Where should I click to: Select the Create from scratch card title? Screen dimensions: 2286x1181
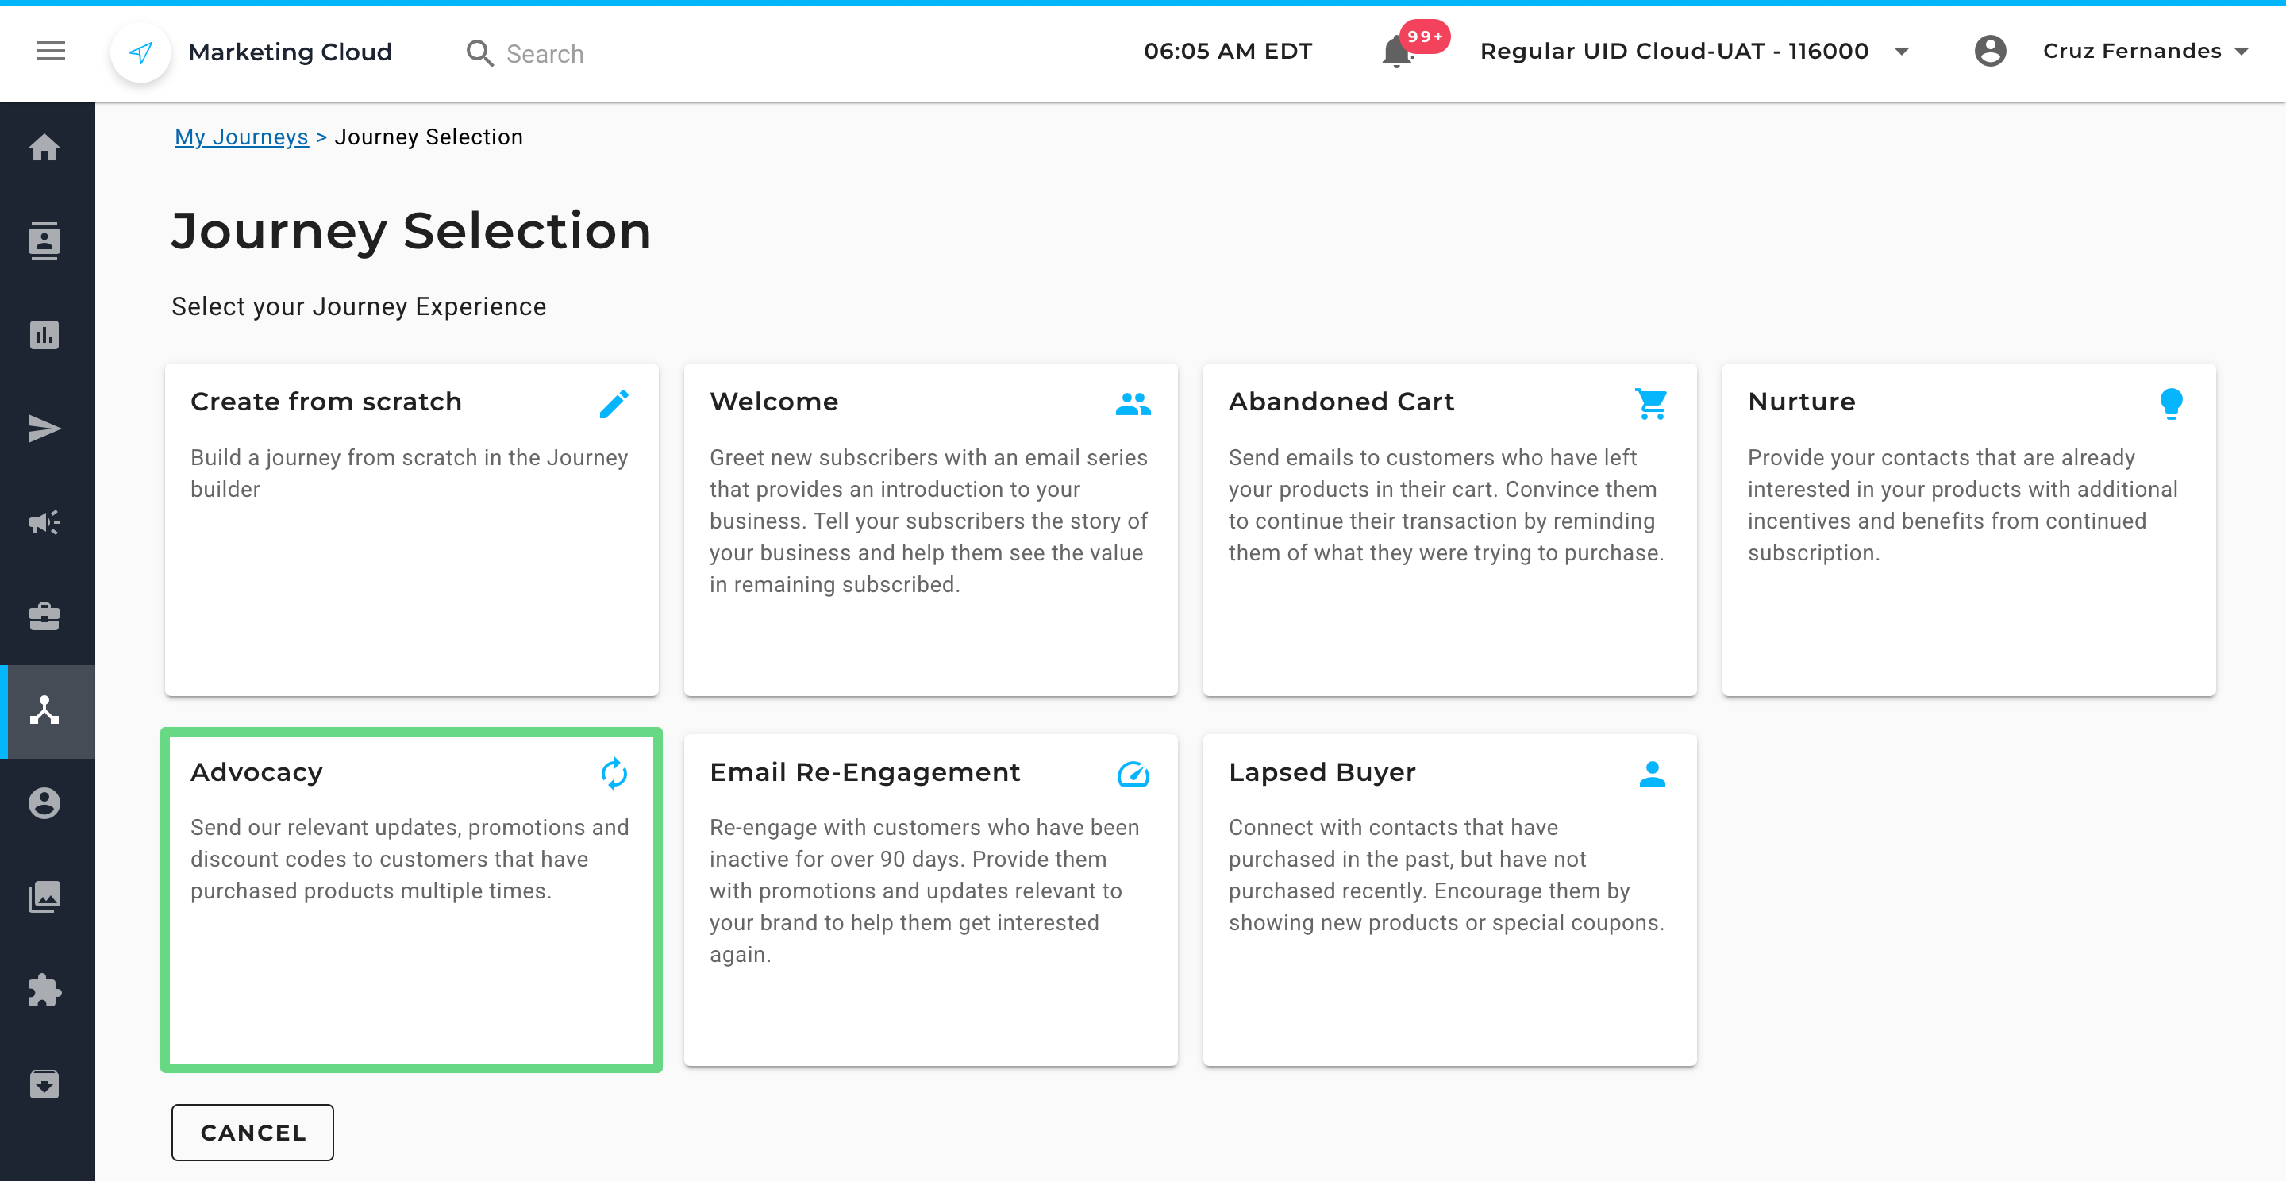pyautogui.click(x=326, y=402)
